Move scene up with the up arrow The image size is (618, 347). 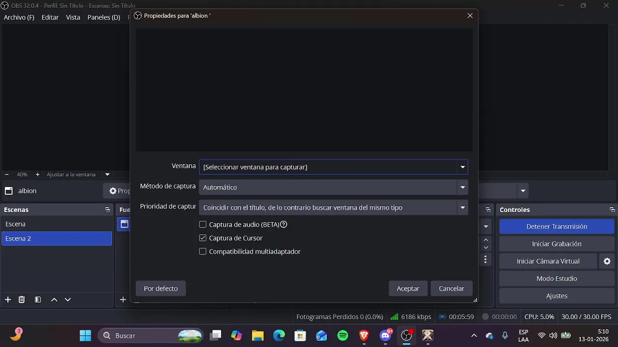(54, 300)
